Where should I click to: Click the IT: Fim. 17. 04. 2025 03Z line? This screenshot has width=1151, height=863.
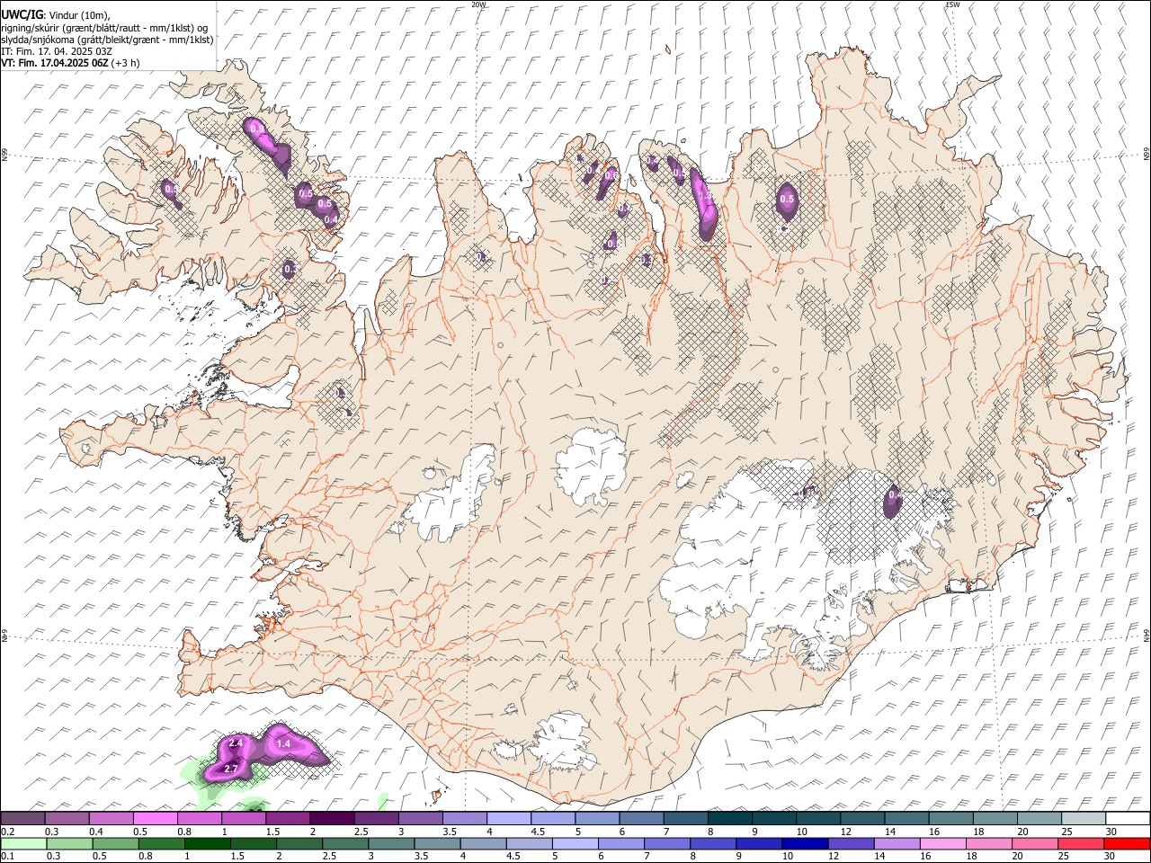(x=56, y=51)
